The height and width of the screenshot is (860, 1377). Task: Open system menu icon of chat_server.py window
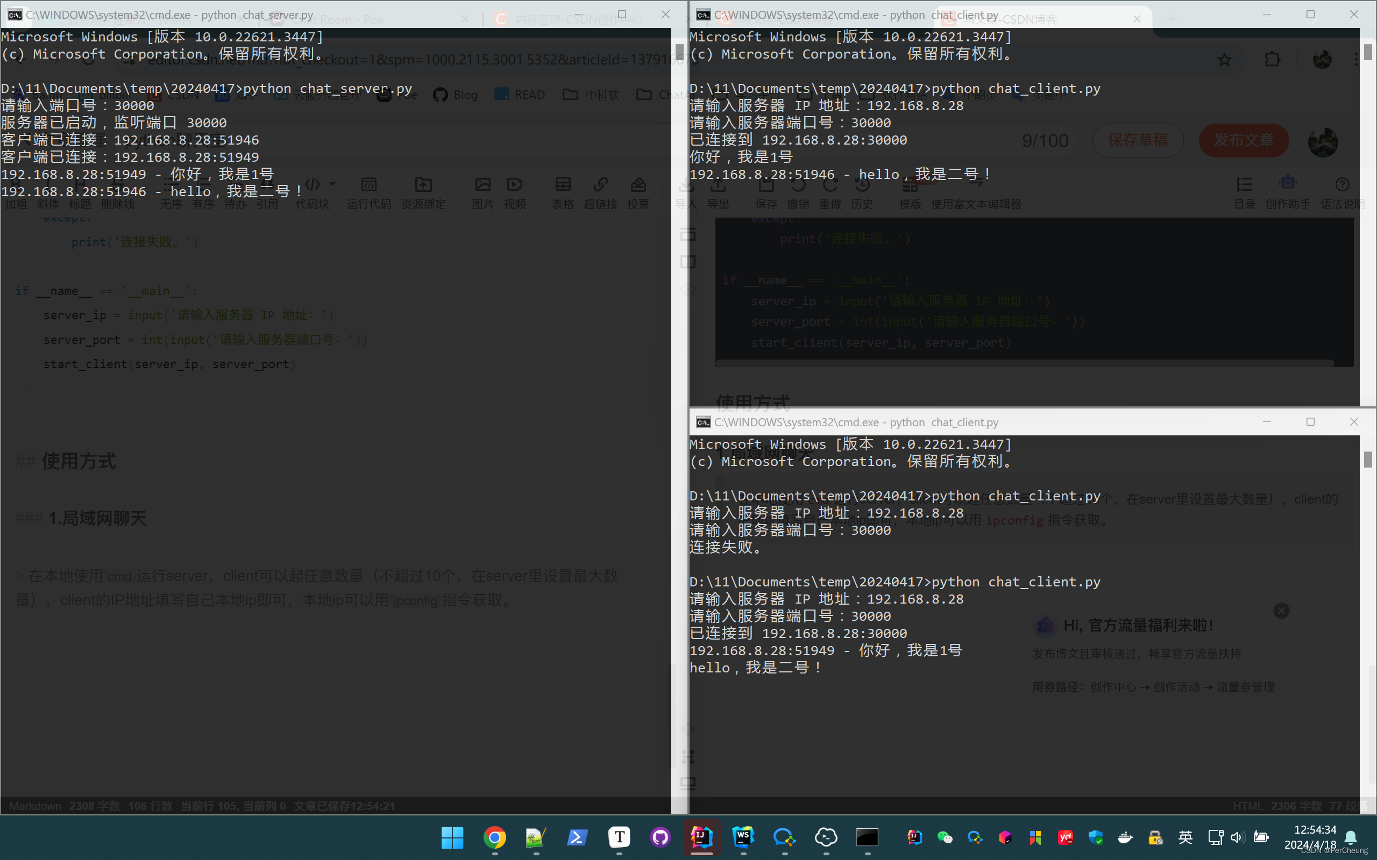(15, 15)
